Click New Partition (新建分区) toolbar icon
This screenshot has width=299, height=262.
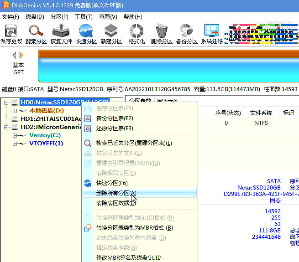pyautogui.click(x=111, y=34)
